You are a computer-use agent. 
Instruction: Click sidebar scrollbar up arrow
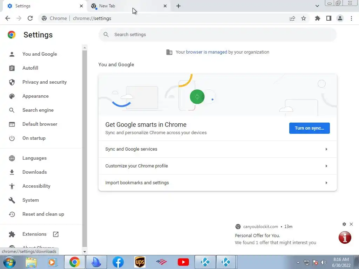coord(85,48)
